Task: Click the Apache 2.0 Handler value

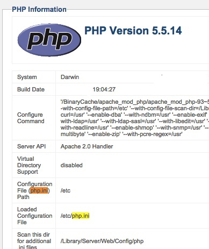Action: click(87, 146)
